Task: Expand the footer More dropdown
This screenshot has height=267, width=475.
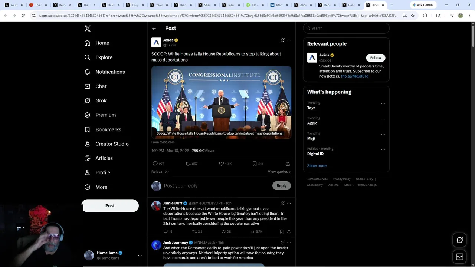Action: [x=349, y=185]
